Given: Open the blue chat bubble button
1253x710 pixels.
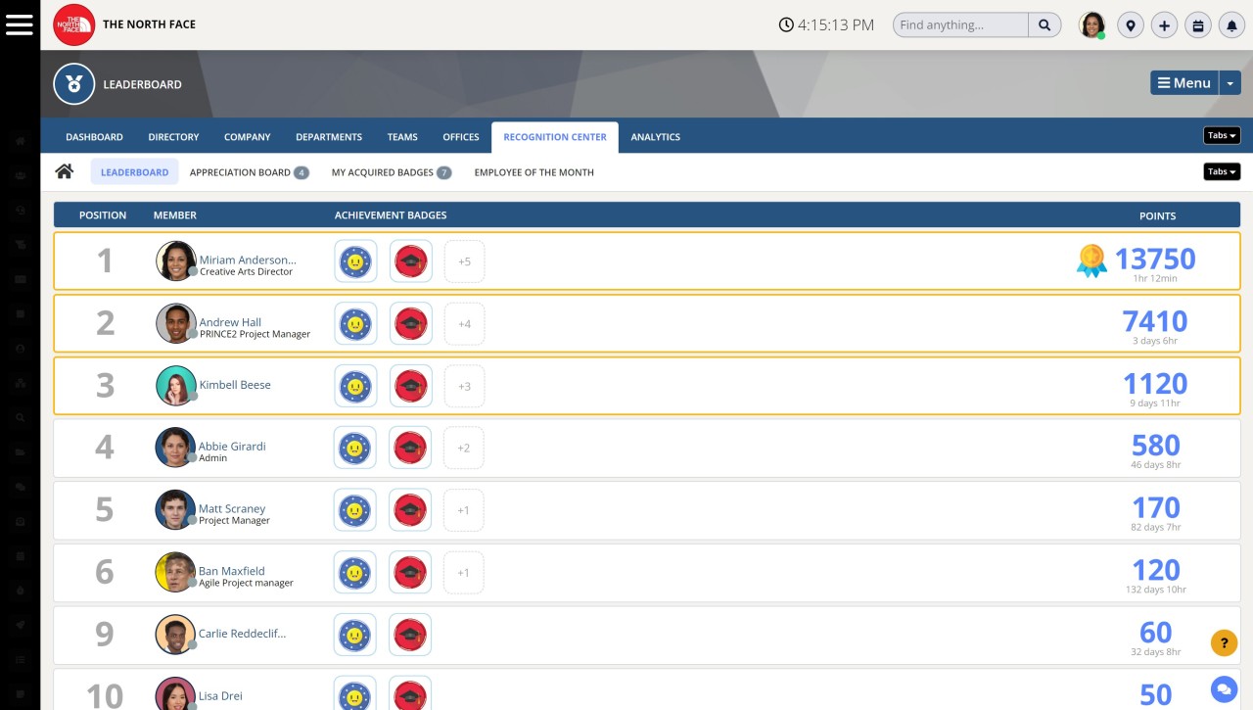Looking at the screenshot, I should (1224, 689).
